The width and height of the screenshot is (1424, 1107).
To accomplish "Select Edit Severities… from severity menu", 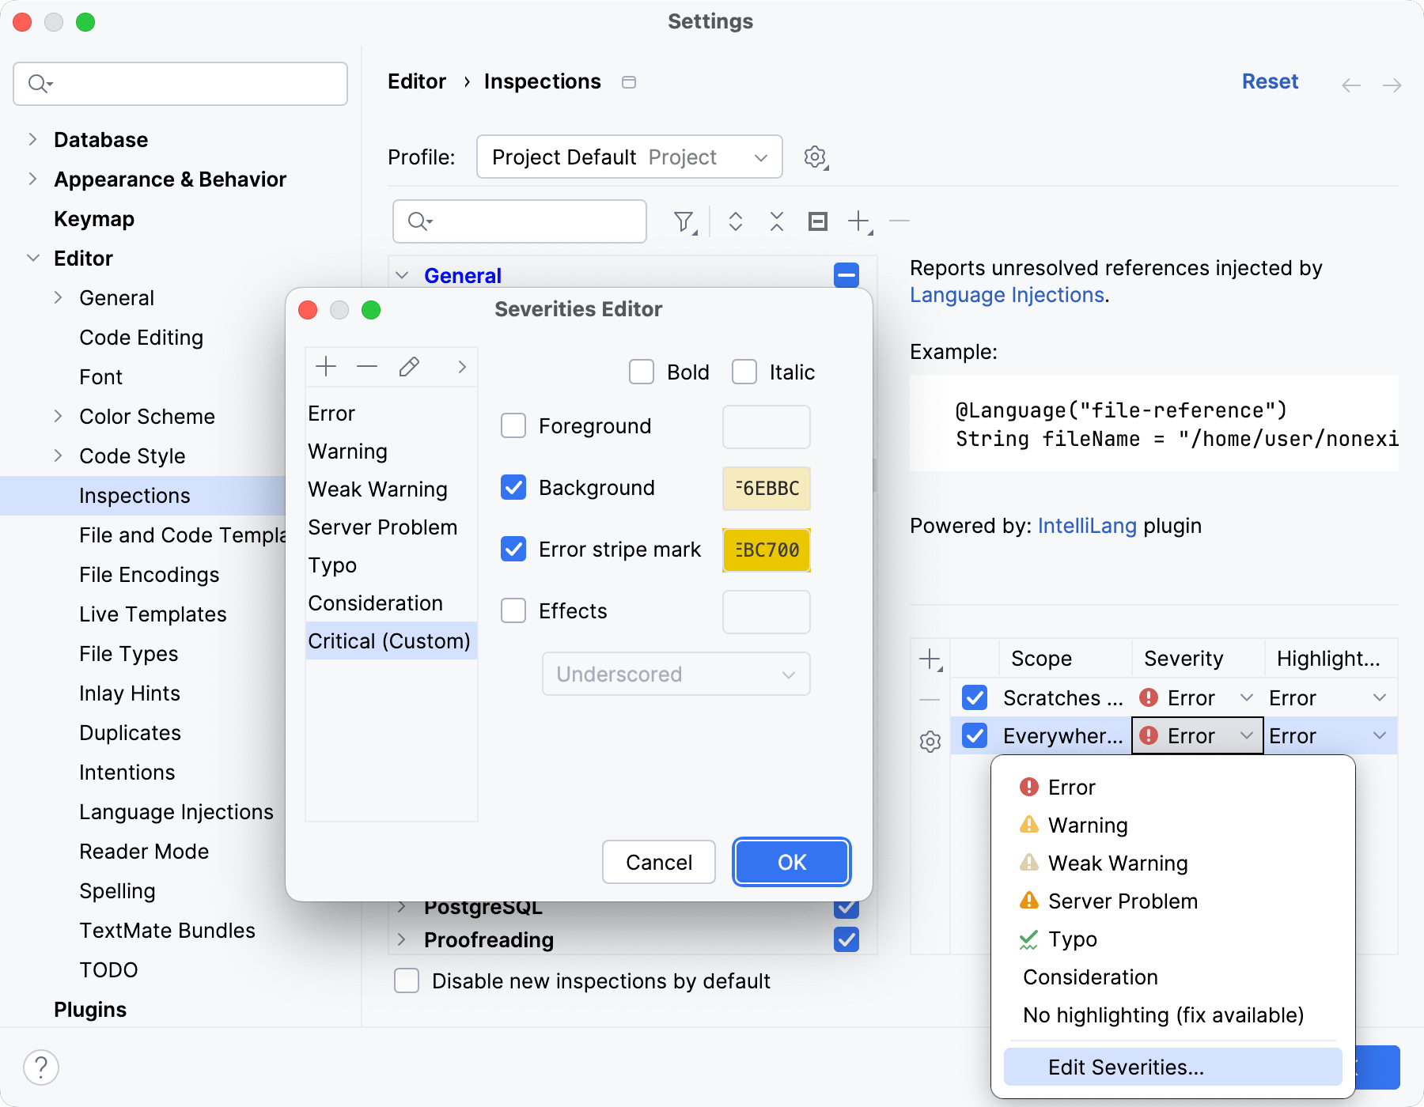I will (1125, 1067).
